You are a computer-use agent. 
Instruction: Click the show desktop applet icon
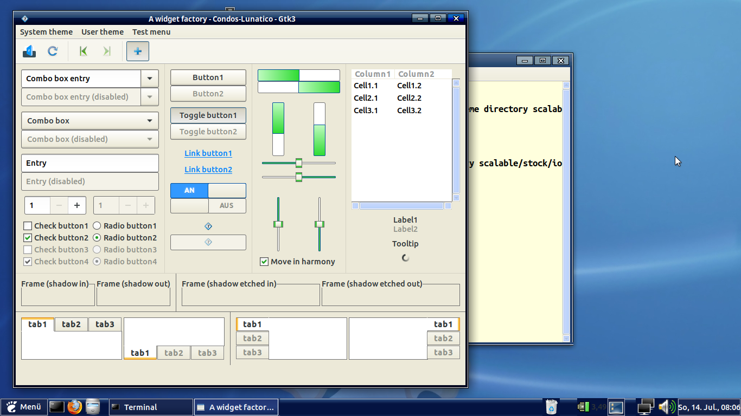[x=616, y=407]
